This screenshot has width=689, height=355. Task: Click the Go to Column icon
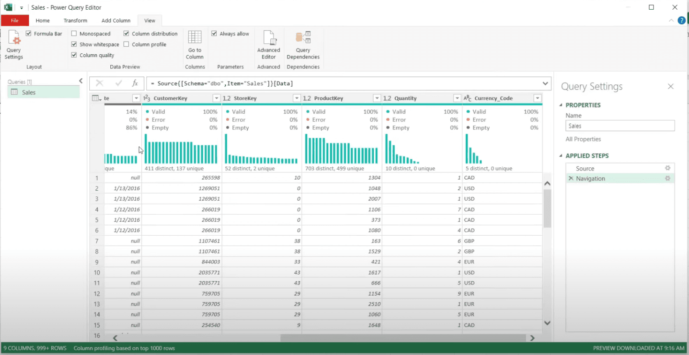194,44
